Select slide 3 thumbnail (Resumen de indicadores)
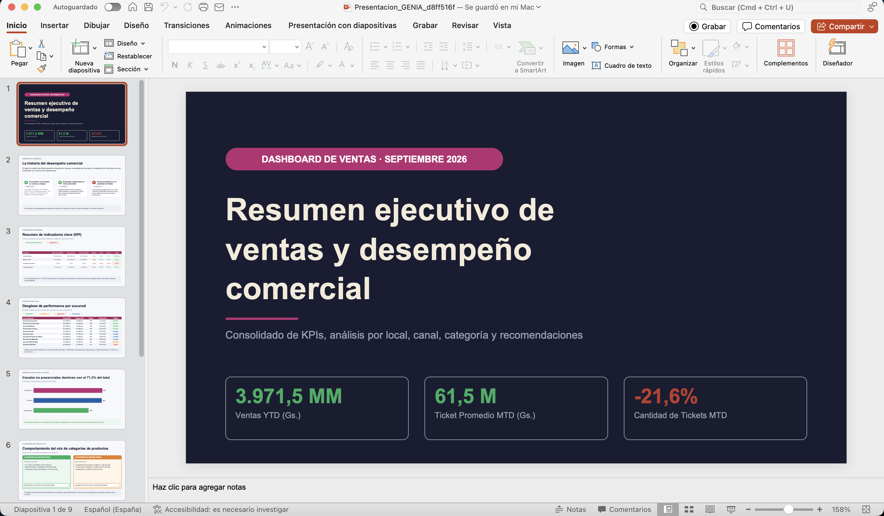884x516 pixels. [72, 256]
